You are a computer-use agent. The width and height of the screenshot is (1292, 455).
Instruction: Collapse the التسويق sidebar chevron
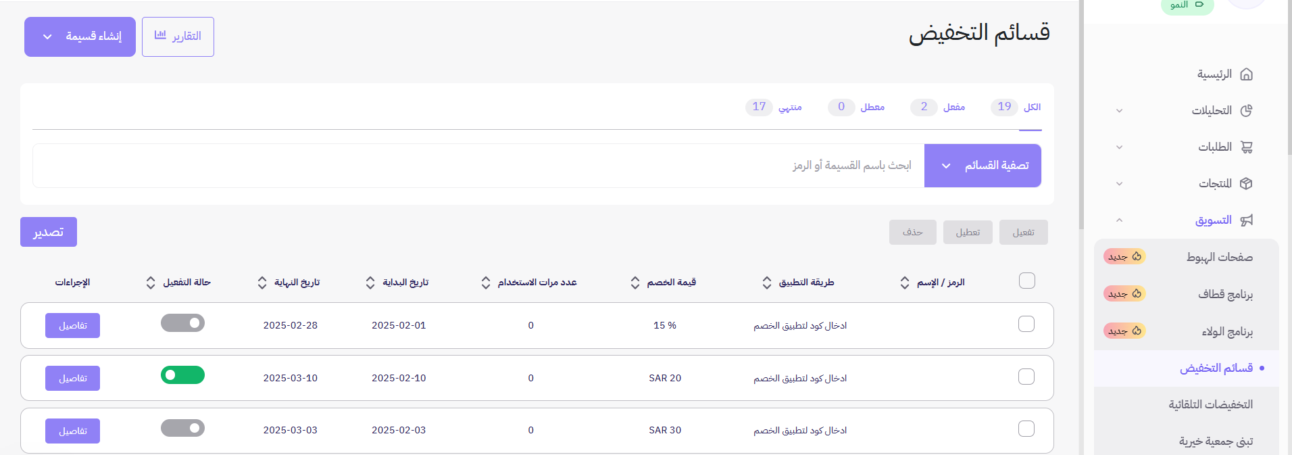(x=1119, y=220)
